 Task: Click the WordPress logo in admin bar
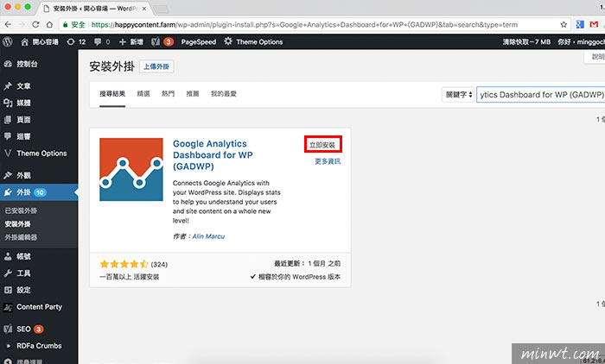click(x=7, y=41)
